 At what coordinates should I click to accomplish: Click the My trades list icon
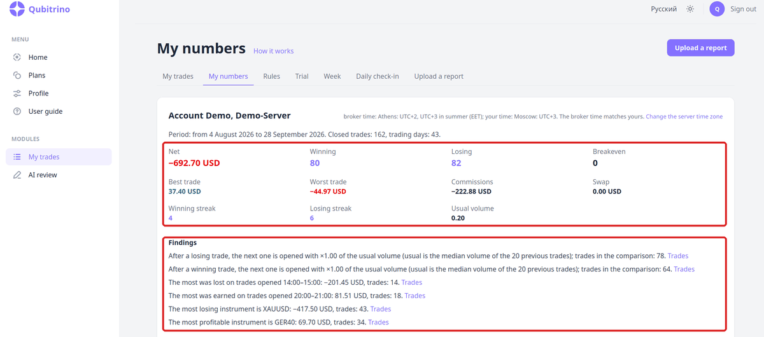point(17,157)
